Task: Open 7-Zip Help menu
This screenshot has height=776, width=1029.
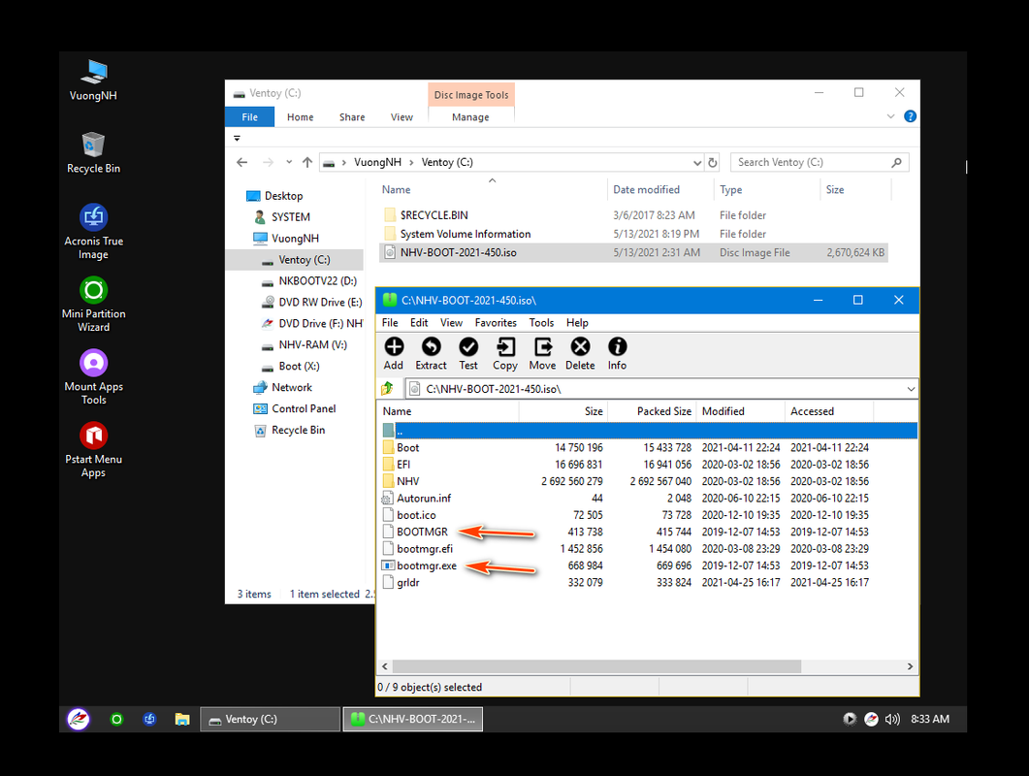Action: coord(577,322)
